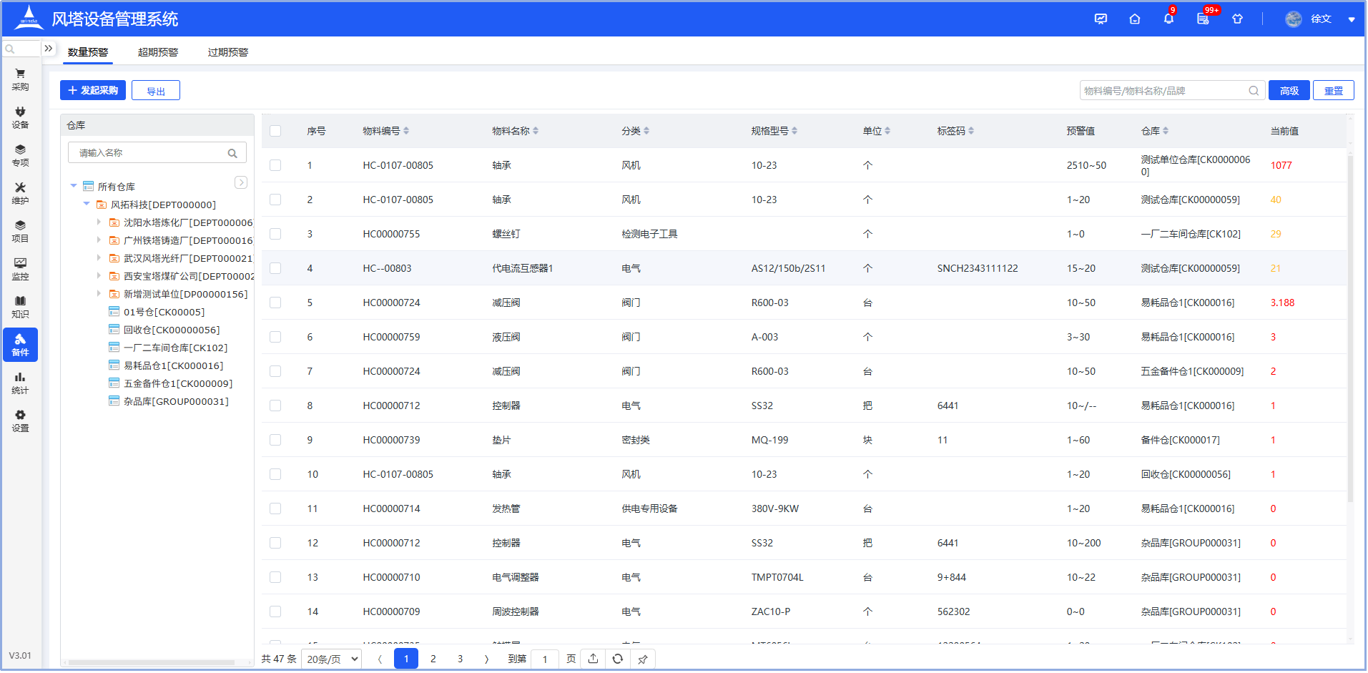This screenshot has height=673, width=1368.
Task: Click the 重置 reset button
Action: point(1333,90)
